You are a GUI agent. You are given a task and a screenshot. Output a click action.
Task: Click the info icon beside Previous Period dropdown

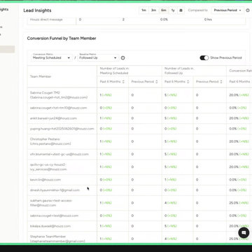pyautogui.click(x=248, y=10)
